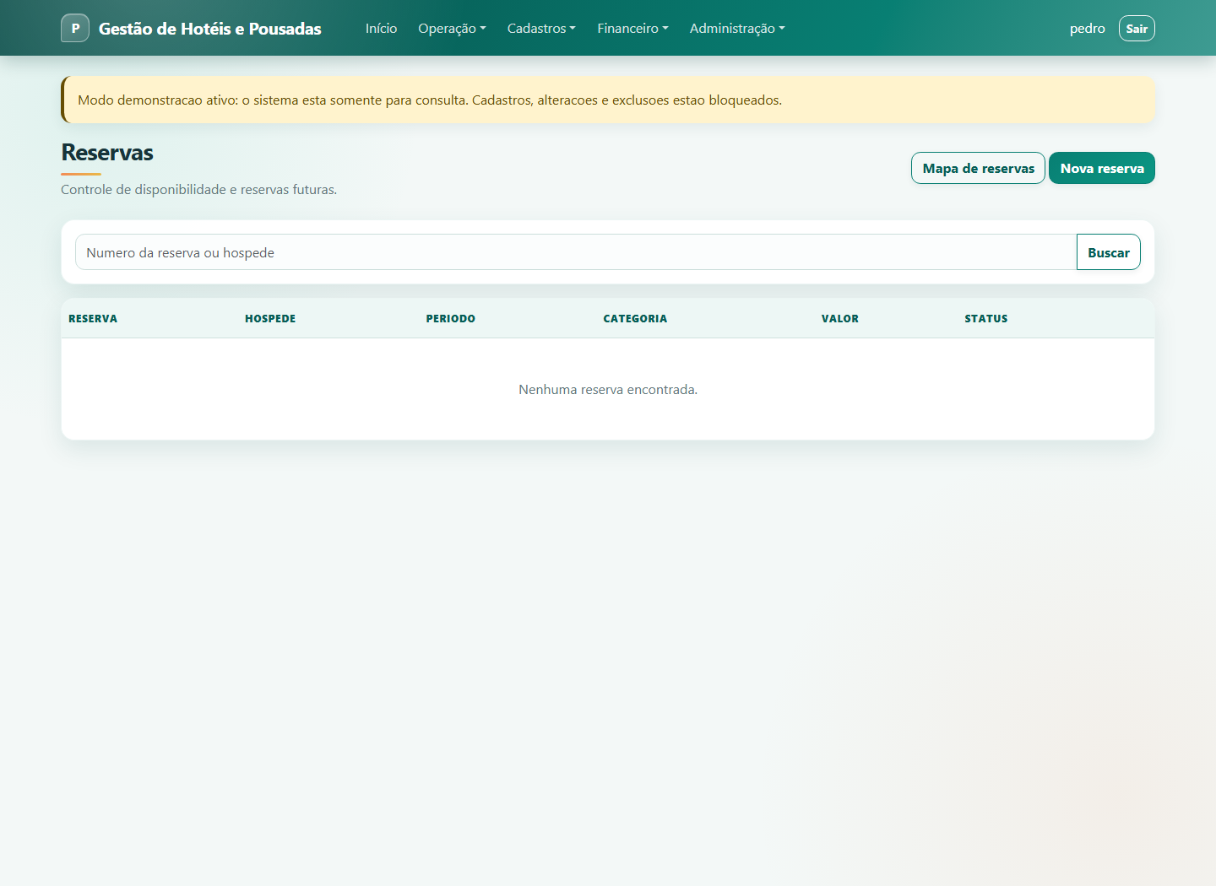Image resolution: width=1216 pixels, height=886 pixels.
Task: Expand the Operação dropdown menu
Action: point(452,28)
